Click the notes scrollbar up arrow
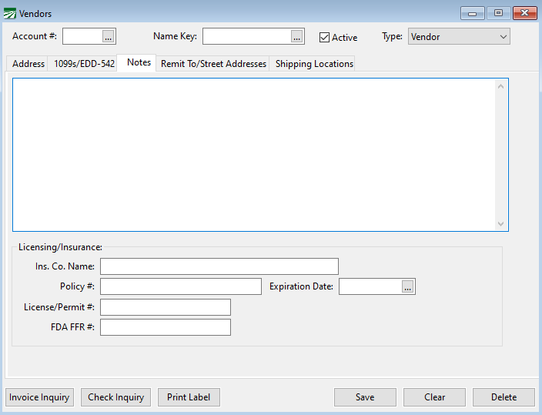542x415 pixels. pos(501,86)
